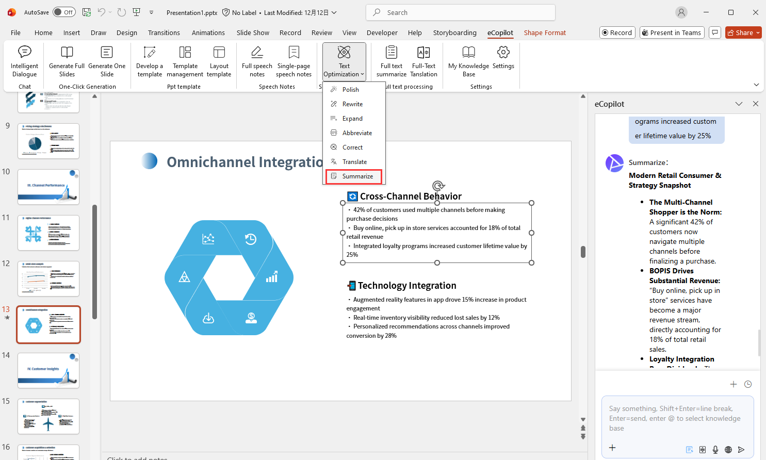
Task: Click Generate One Slide icon
Action: pyautogui.click(x=107, y=52)
